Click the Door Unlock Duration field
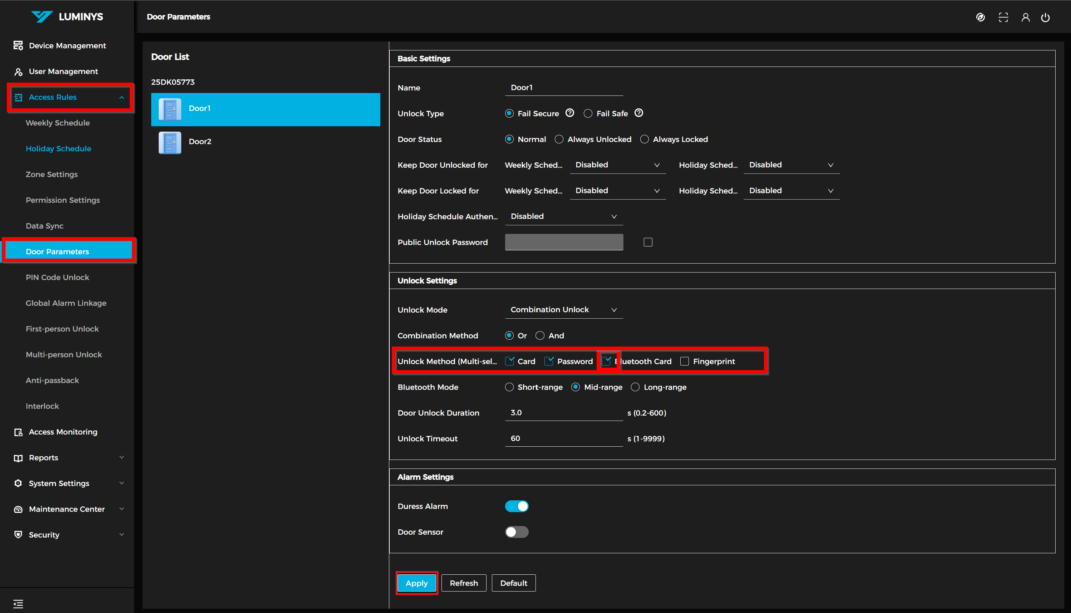 563,413
